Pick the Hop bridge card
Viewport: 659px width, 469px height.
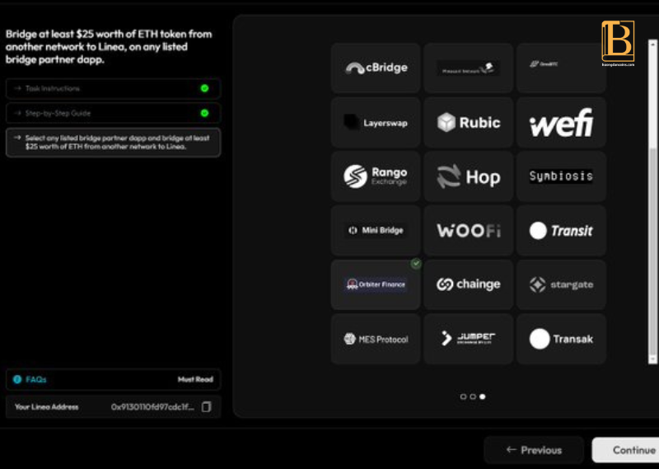click(x=468, y=176)
